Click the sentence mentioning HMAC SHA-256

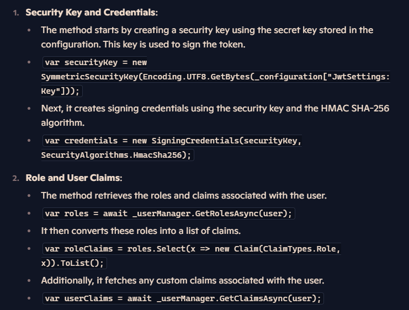215,109
